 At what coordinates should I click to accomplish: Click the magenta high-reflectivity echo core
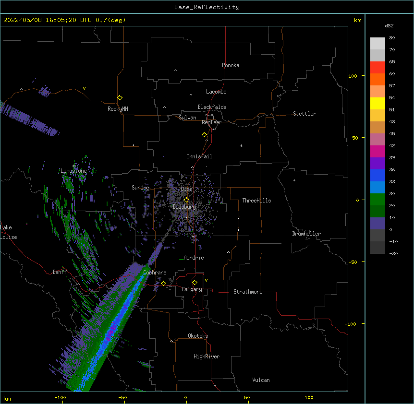110,333
